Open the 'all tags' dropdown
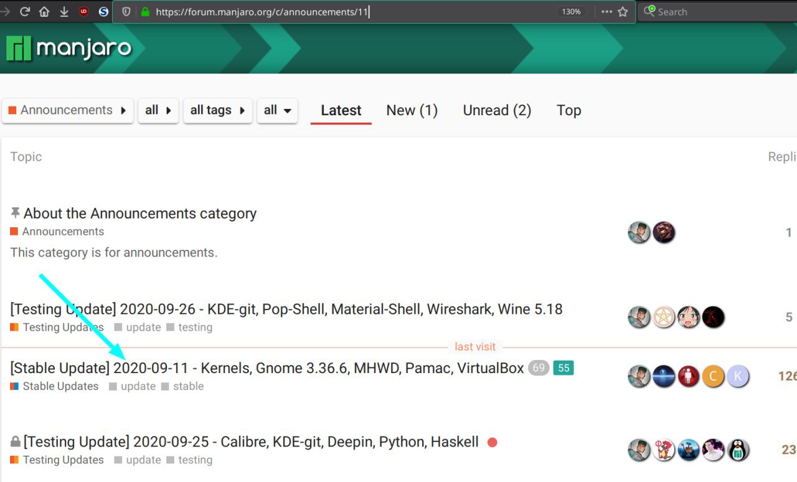Viewport: 797px width, 482px height. coord(217,110)
